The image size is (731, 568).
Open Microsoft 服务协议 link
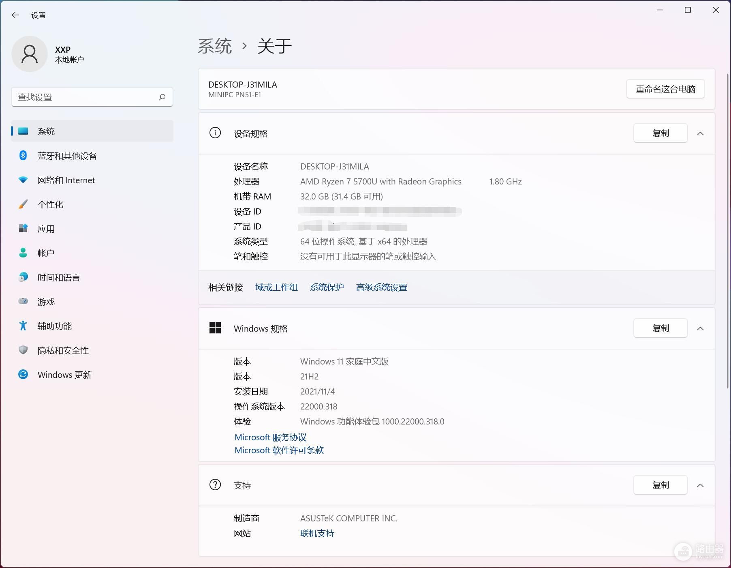[271, 437]
